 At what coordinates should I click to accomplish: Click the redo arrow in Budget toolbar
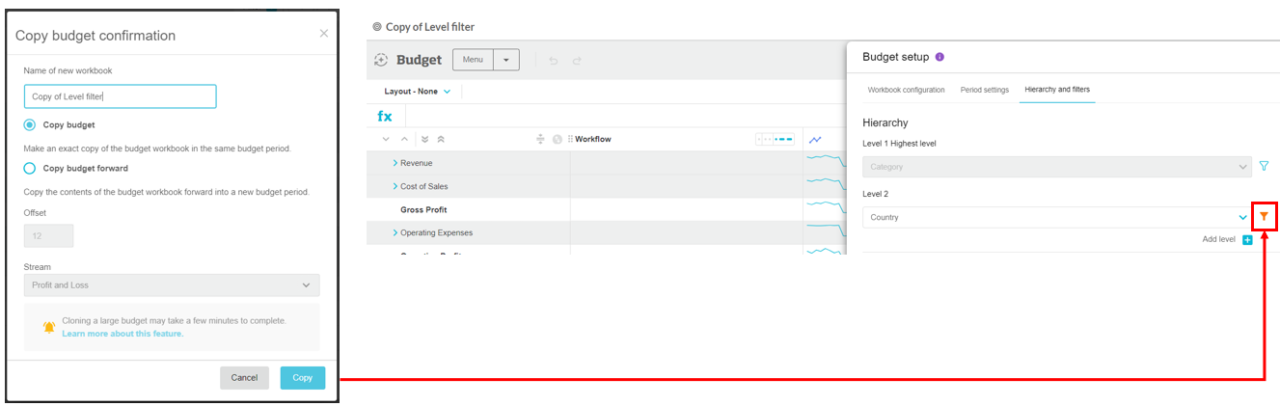pos(577,61)
